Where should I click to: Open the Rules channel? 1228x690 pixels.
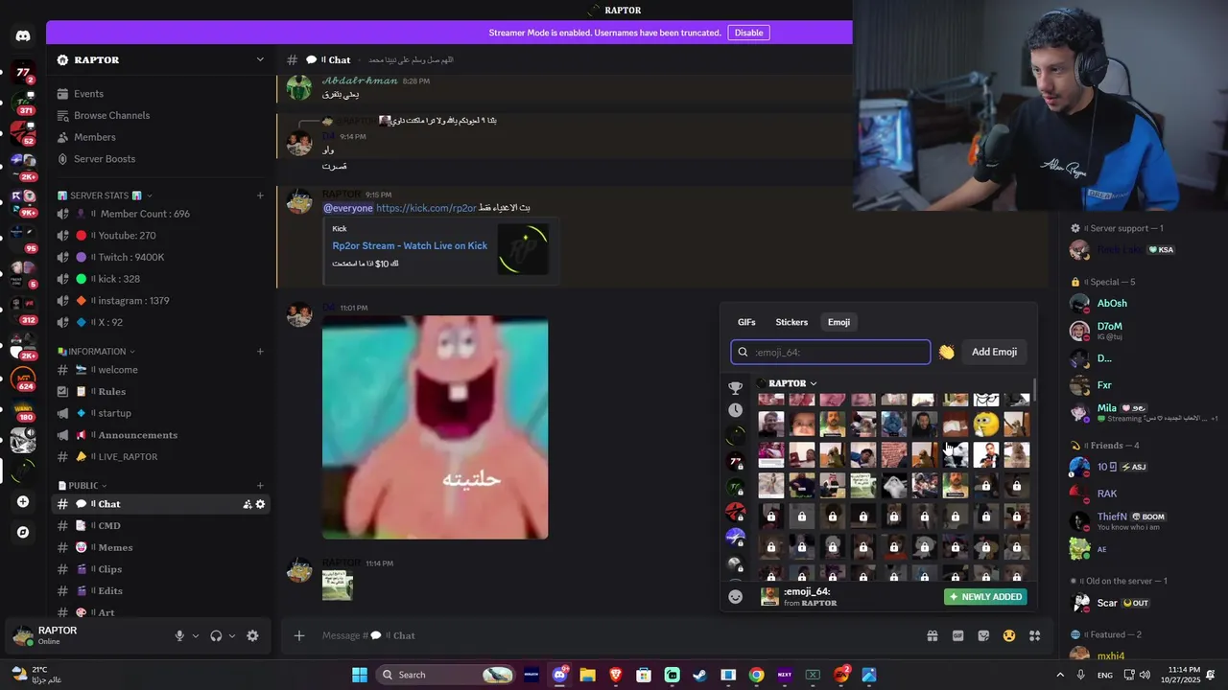(x=161, y=391)
